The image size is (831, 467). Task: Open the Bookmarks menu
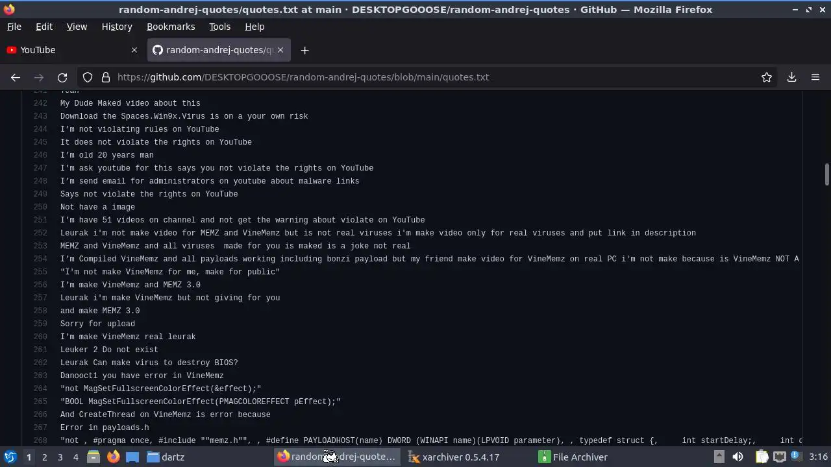pyautogui.click(x=171, y=27)
